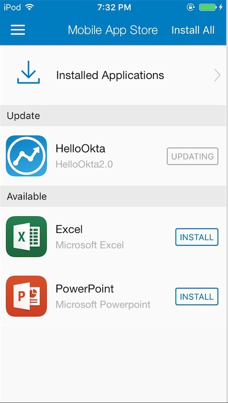Select the Excel app icon
The image size is (228, 403).
click(26, 236)
